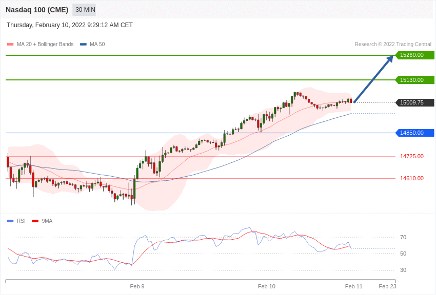Image resolution: width=436 pixels, height=295 pixels.
Task: Click the 14850.00 blue pivot price tag
Action: 414,133
